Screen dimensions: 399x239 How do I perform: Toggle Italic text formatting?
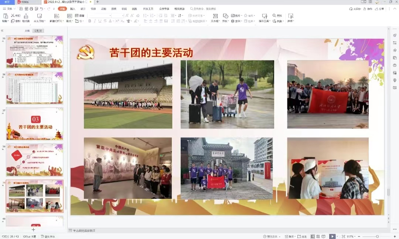click(x=95, y=21)
